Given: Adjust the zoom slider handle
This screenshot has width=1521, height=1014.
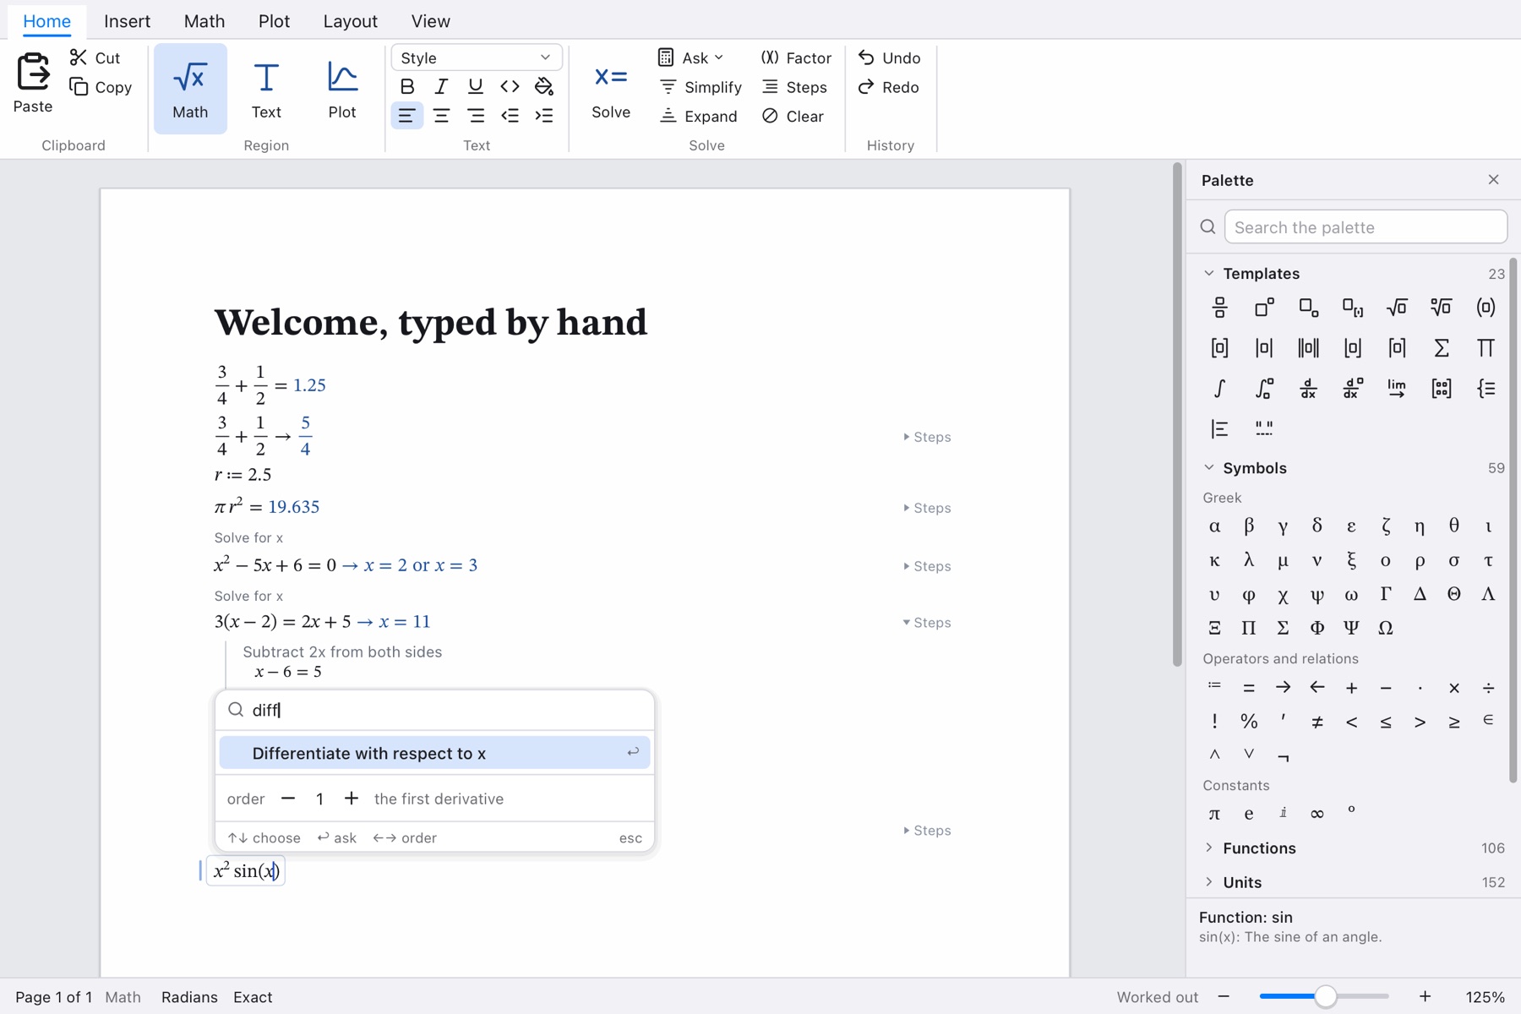Looking at the screenshot, I should tap(1325, 997).
